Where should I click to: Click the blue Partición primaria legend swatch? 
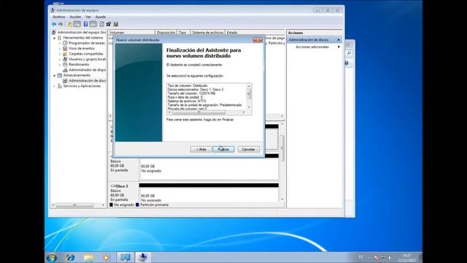click(x=137, y=205)
